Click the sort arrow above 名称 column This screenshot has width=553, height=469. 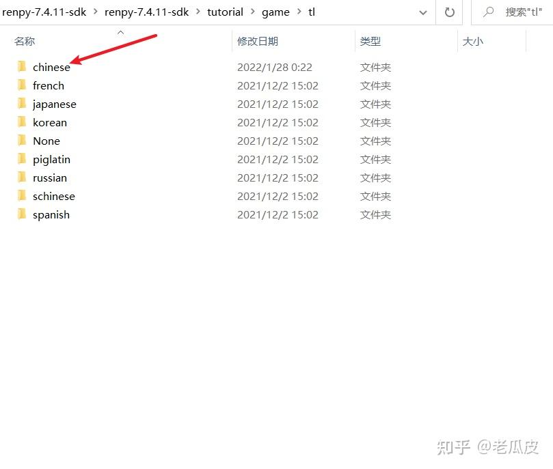[120, 32]
